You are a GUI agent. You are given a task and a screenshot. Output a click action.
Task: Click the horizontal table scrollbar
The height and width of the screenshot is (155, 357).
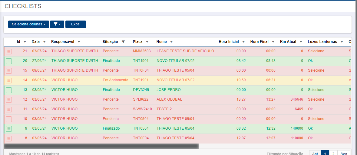click(x=101, y=146)
